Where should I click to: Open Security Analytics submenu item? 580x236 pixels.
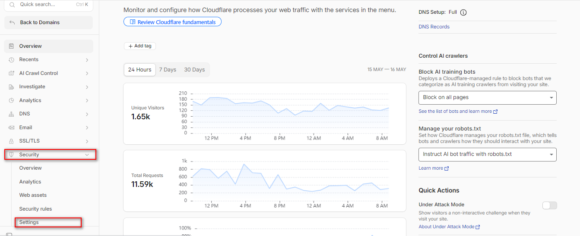point(30,182)
